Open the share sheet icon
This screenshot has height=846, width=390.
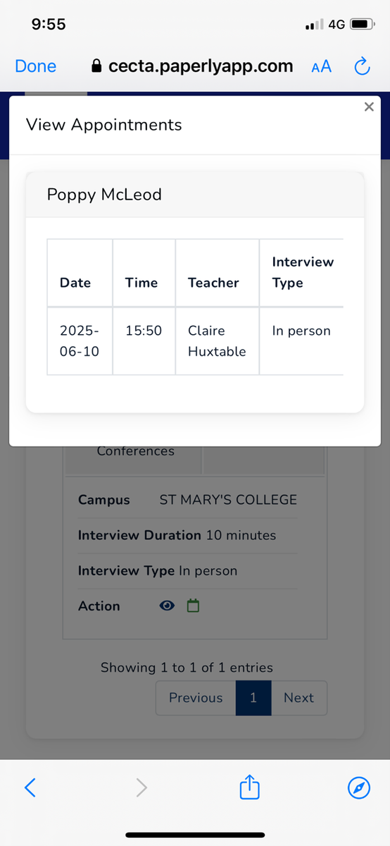click(x=250, y=786)
